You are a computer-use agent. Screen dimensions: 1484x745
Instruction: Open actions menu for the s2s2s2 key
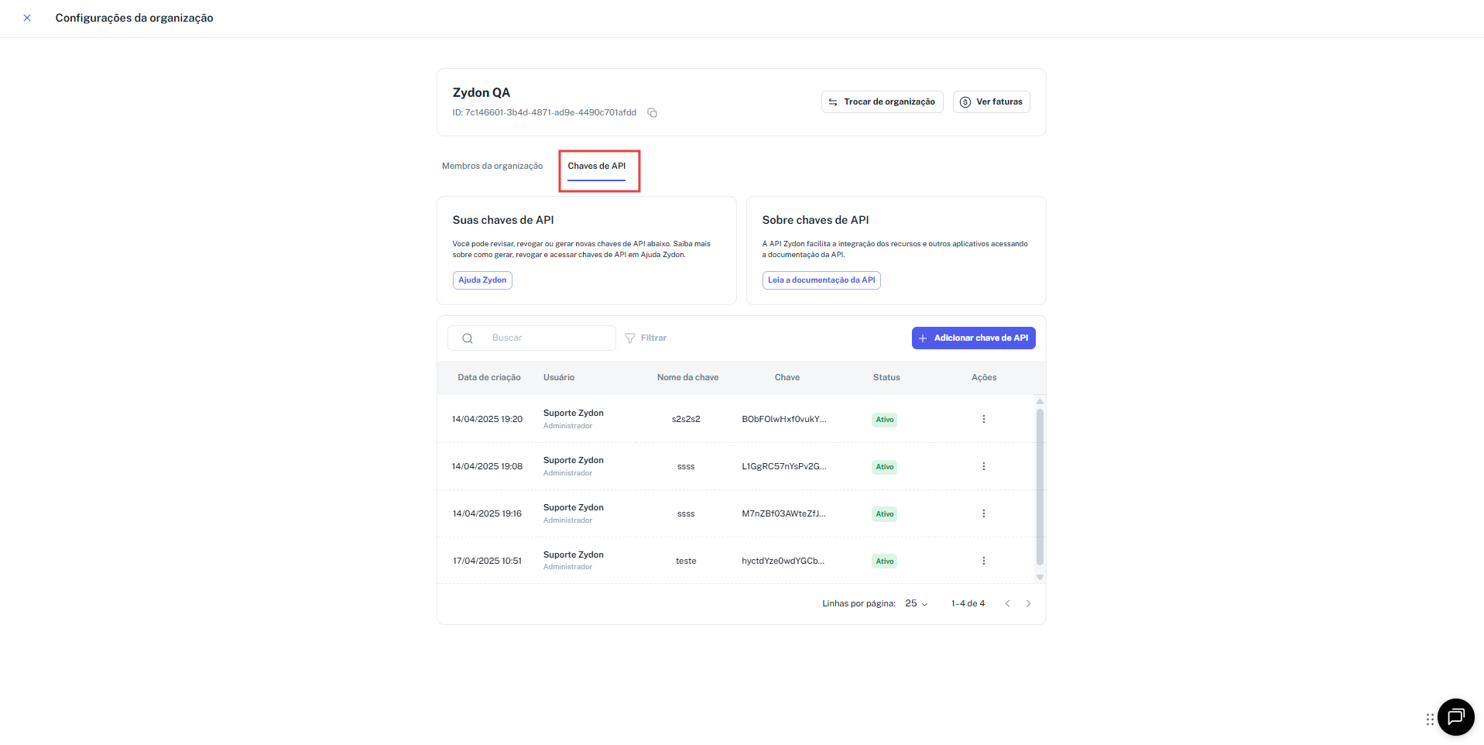coord(984,420)
